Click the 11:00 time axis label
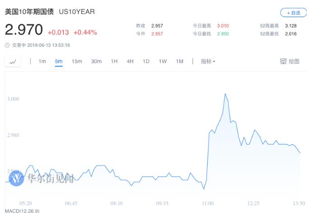The width and height of the screenshot is (309, 220). pos(208,203)
